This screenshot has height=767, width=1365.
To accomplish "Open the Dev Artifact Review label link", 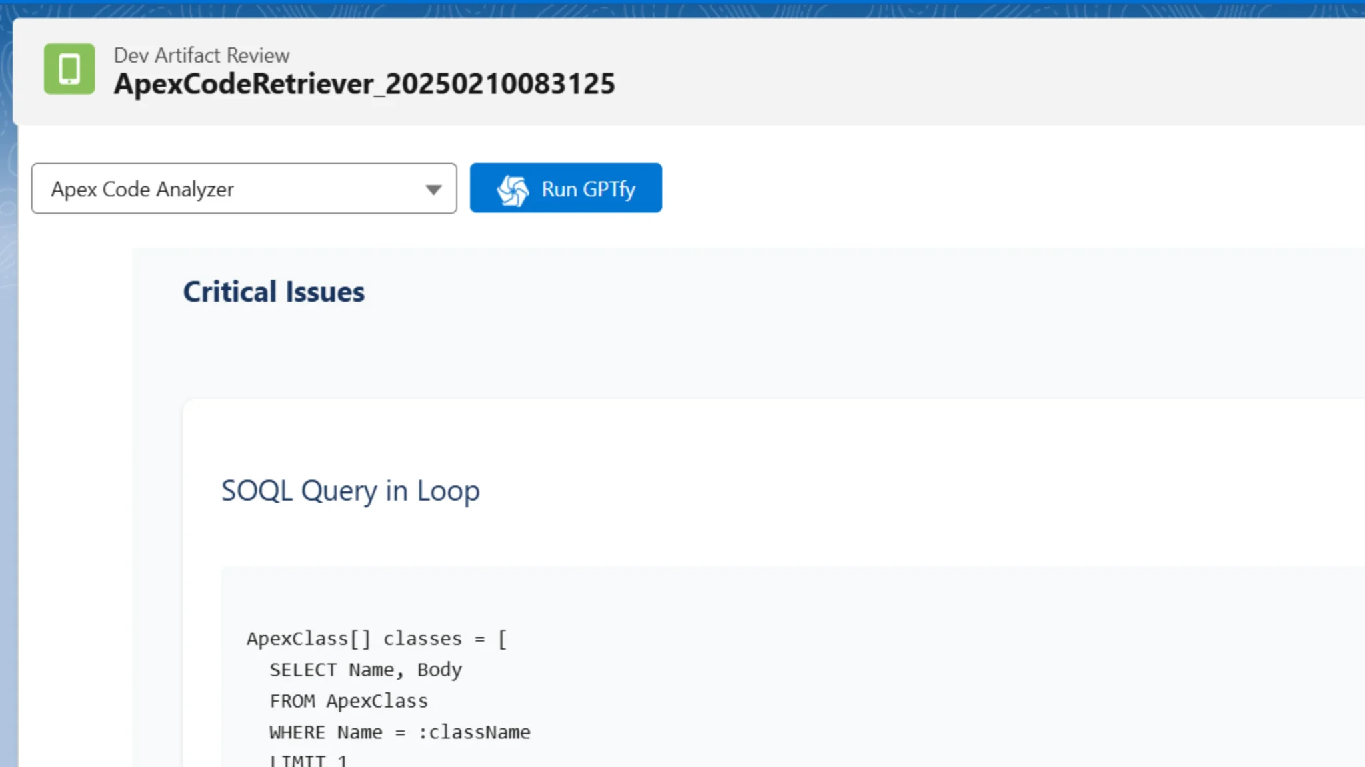I will click(201, 55).
